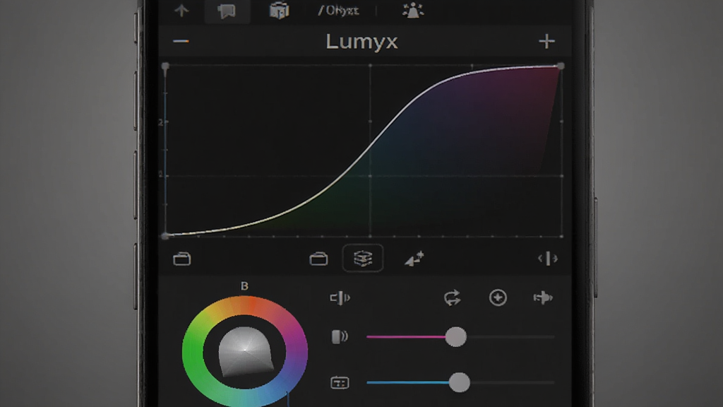Tap the small box icon beside blue slider

point(340,382)
